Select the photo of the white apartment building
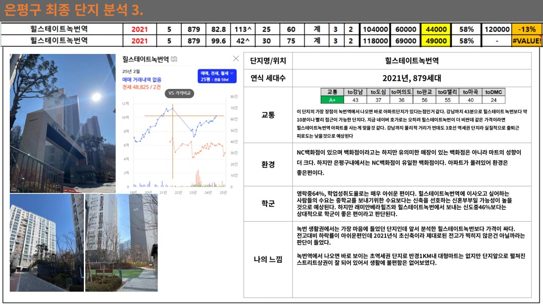 [x=47, y=243]
